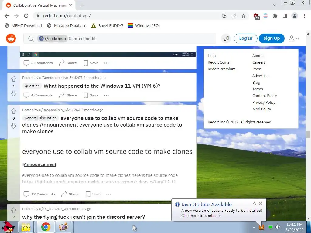Click the General Discussion flair tag
This screenshot has height=233, width=311.
tap(40, 118)
